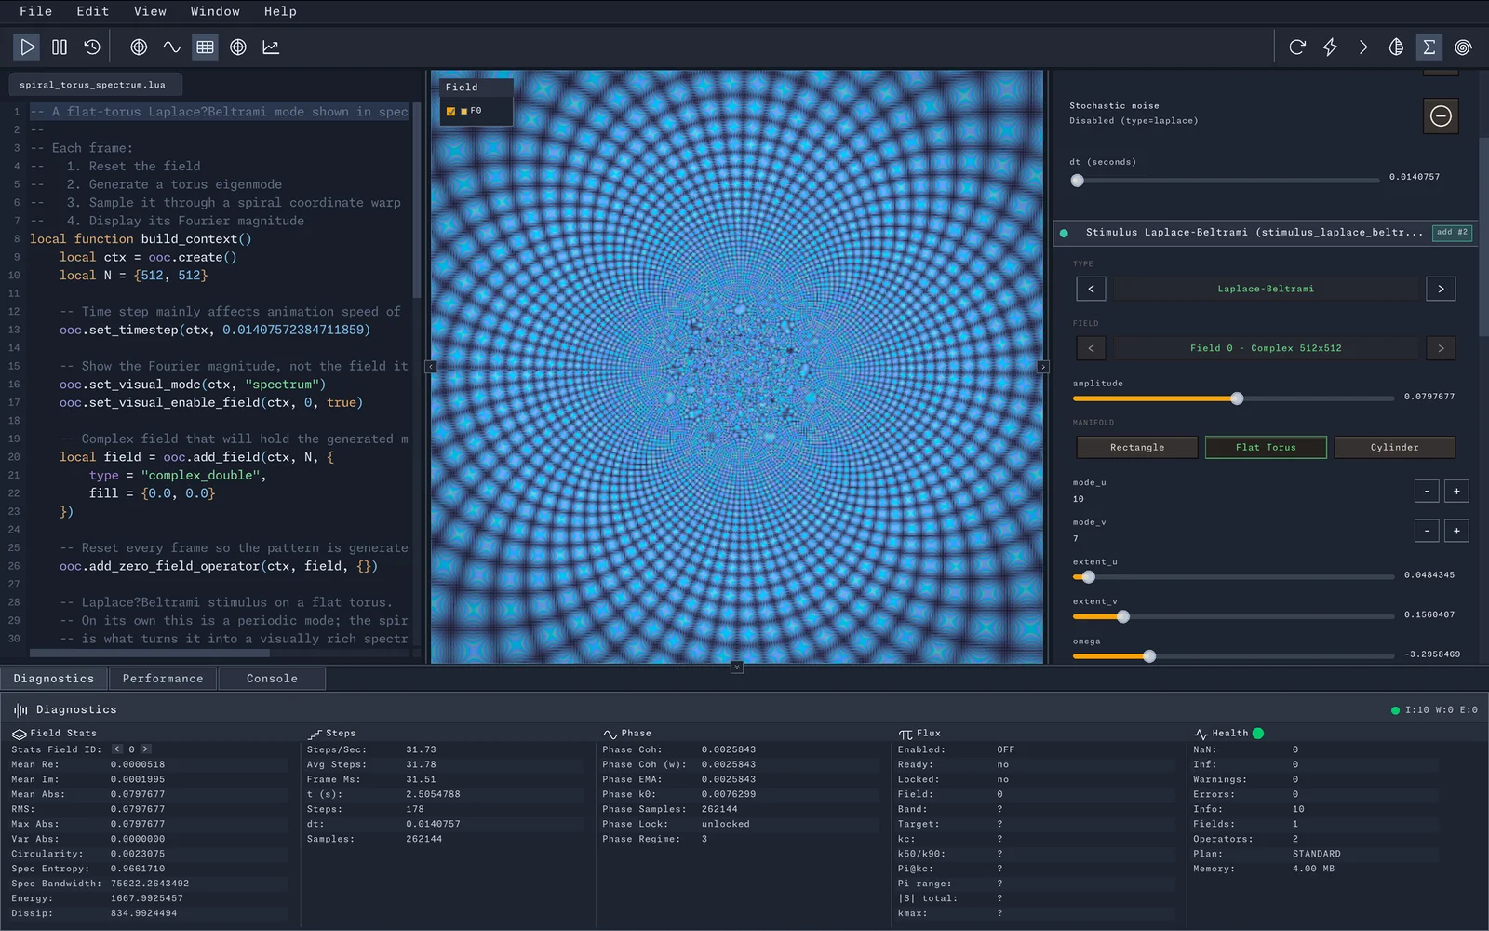Go to previous field selection
Viewport: 1489px width, 931px height.
(x=1091, y=348)
